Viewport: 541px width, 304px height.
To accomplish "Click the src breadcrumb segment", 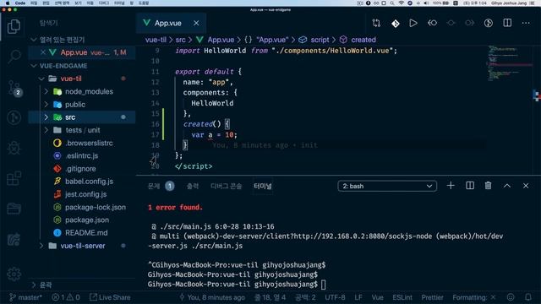I will 180,40.
